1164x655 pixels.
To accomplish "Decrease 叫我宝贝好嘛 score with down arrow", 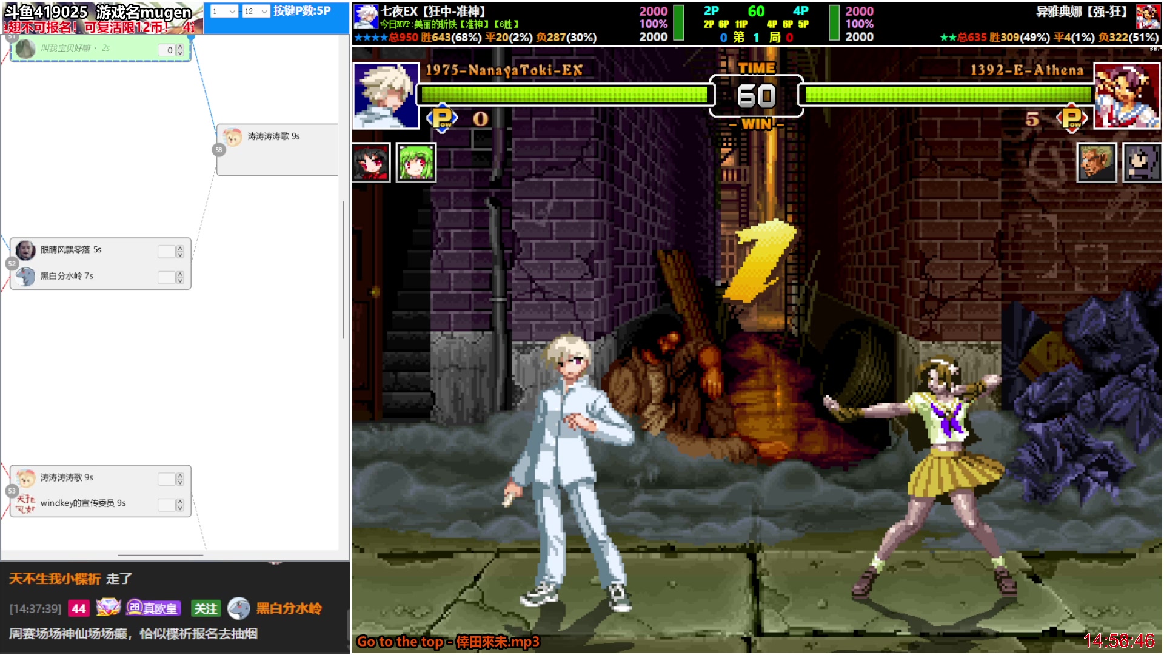I will [180, 53].
